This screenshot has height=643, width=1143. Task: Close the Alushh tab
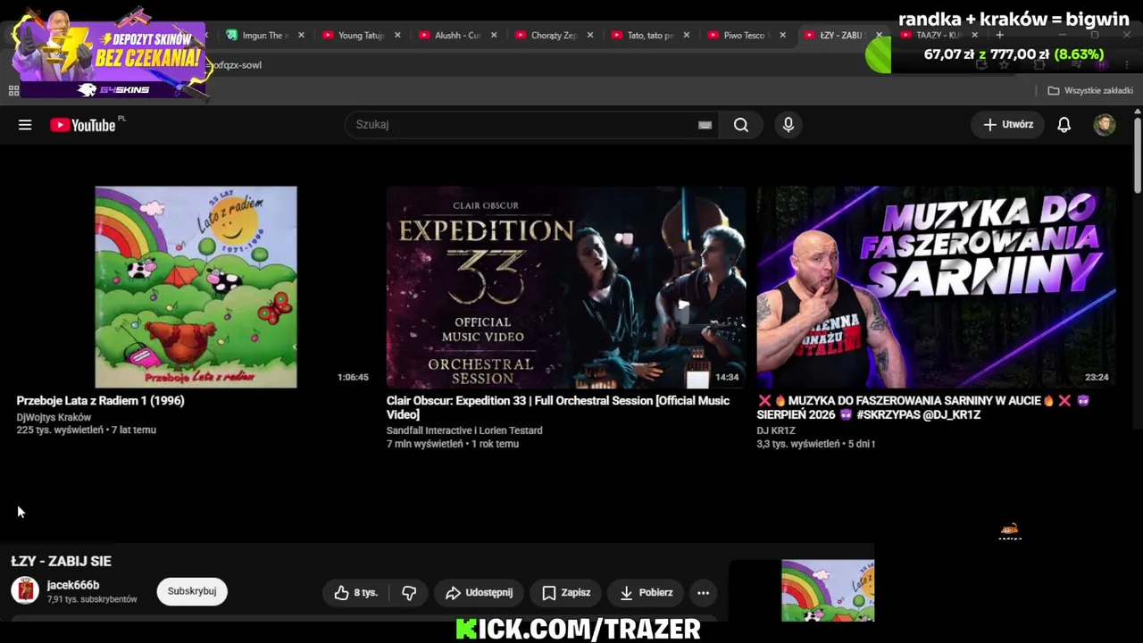pos(494,36)
